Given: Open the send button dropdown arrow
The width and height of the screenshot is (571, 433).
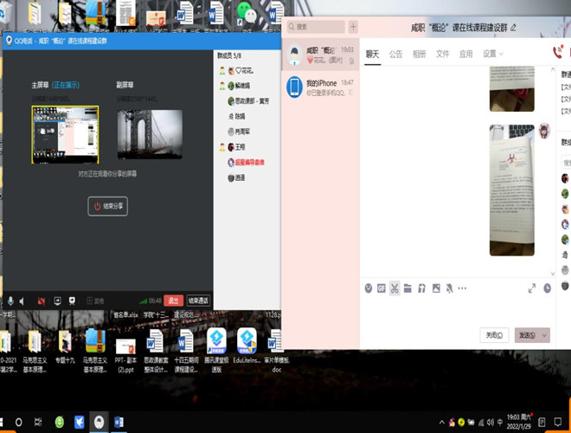Looking at the screenshot, I should pos(545,335).
